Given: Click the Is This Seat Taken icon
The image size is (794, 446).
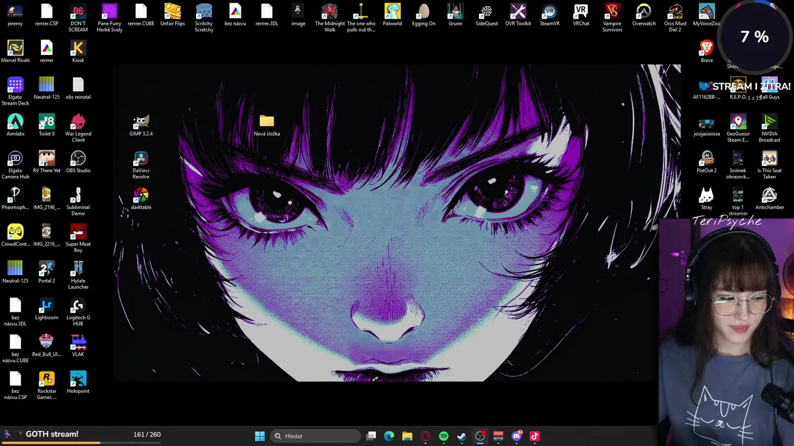Looking at the screenshot, I should click(x=769, y=165).
